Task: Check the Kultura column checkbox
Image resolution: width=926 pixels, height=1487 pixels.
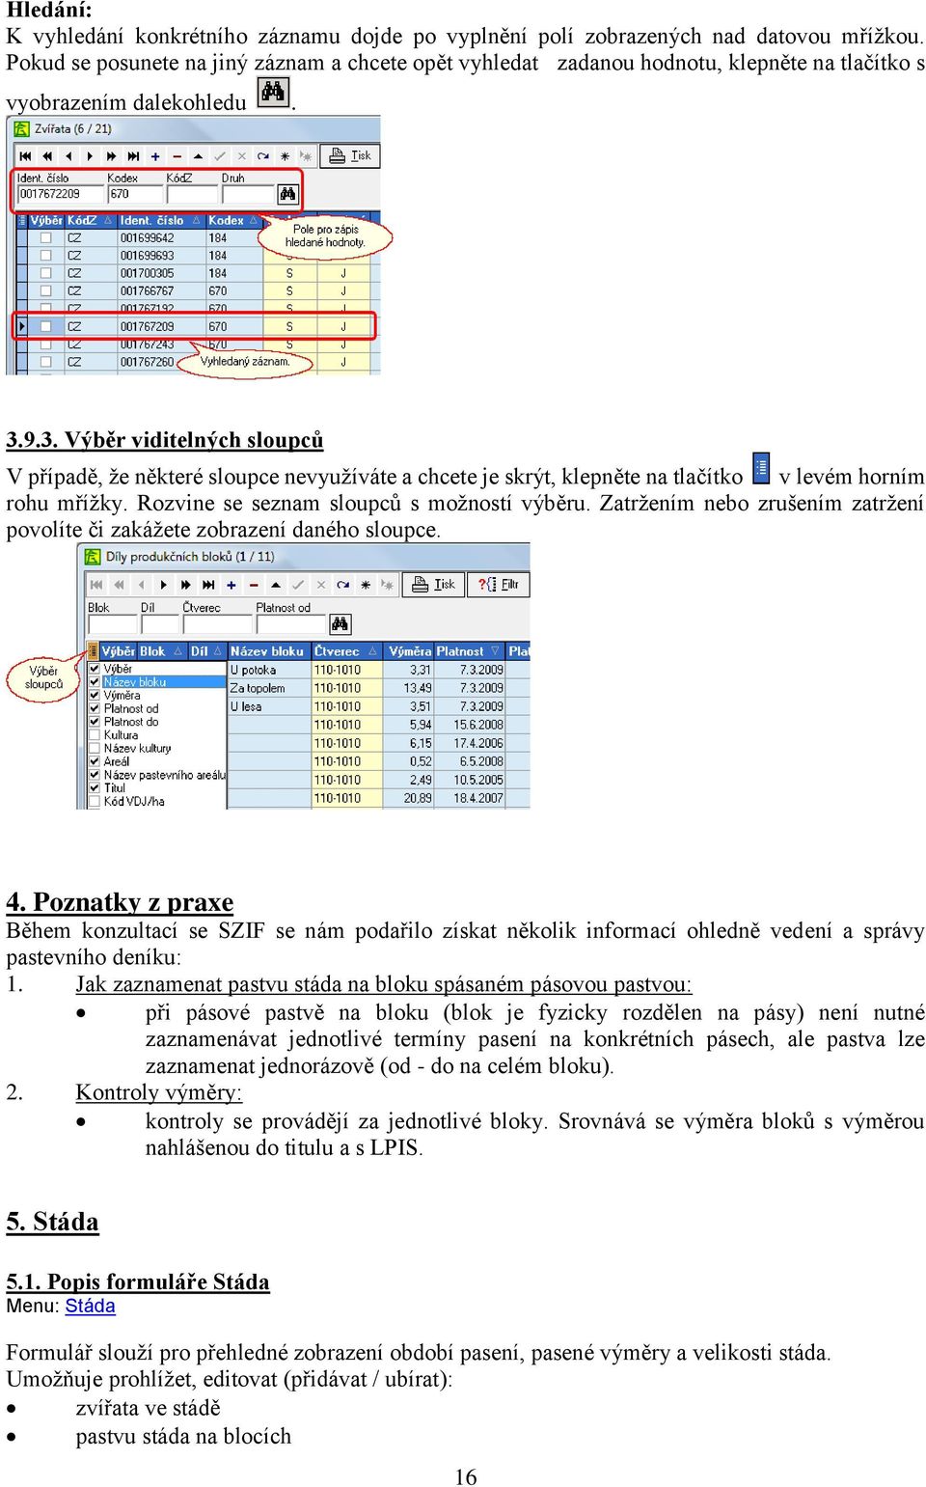Action: click(95, 734)
